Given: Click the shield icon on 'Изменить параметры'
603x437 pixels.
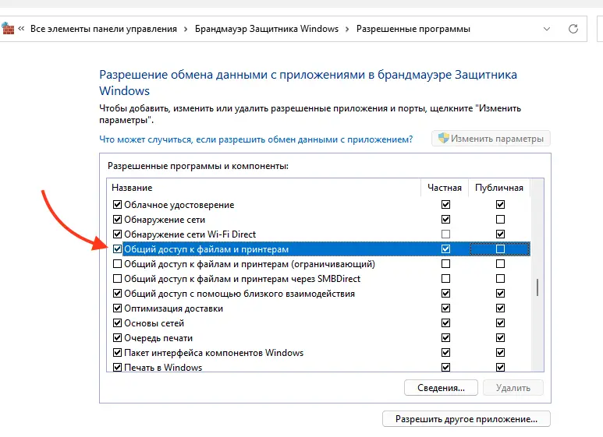Looking at the screenshot, I should point(443,138).
